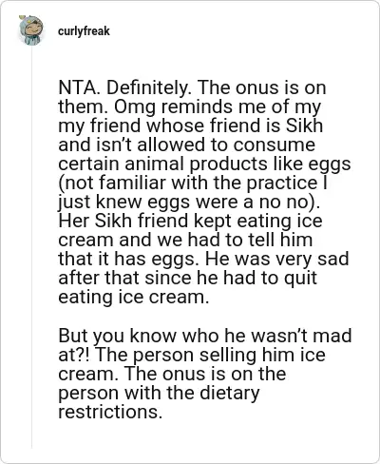Screen dimensions: 380x464
Task: Click the line "person with the dietary"
Action: click(x=159, y=393)
